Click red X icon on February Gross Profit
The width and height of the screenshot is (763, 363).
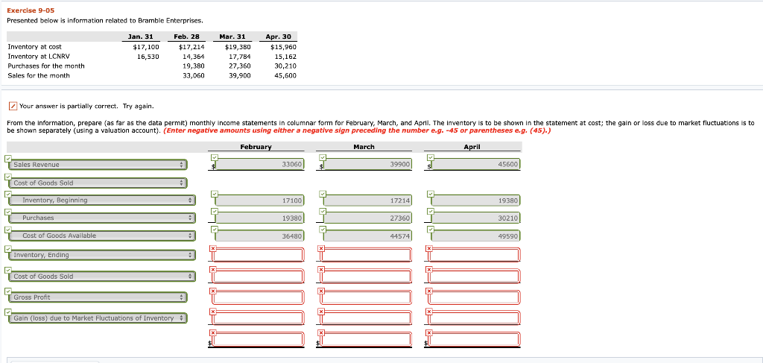pyautogui.click(x=212, y=291)
